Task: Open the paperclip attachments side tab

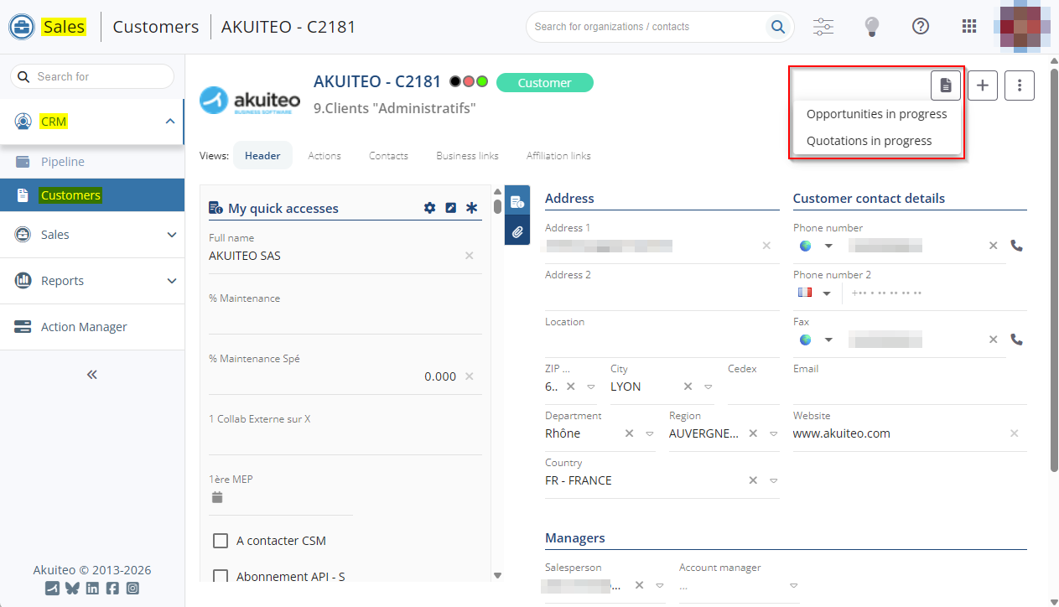Action: point(517,231)
